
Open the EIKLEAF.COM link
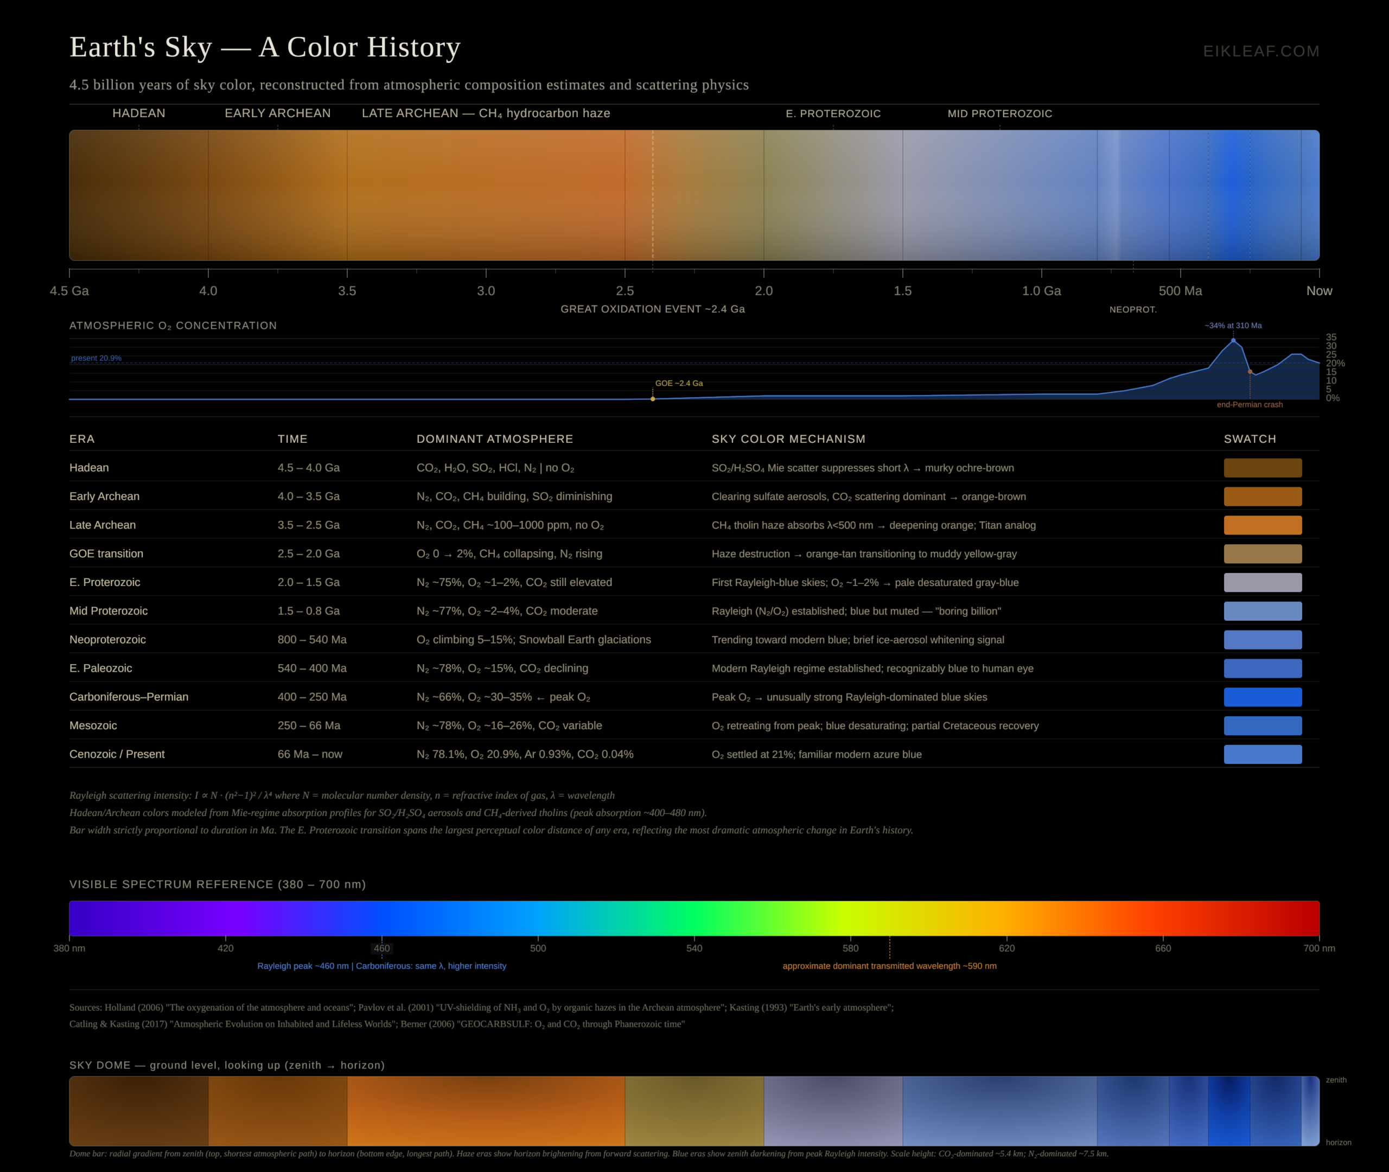1261,51
